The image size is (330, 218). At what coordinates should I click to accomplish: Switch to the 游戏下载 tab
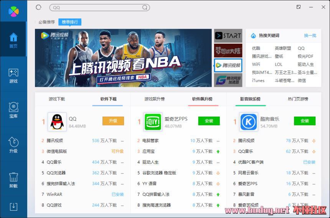(x=57, y=99)
